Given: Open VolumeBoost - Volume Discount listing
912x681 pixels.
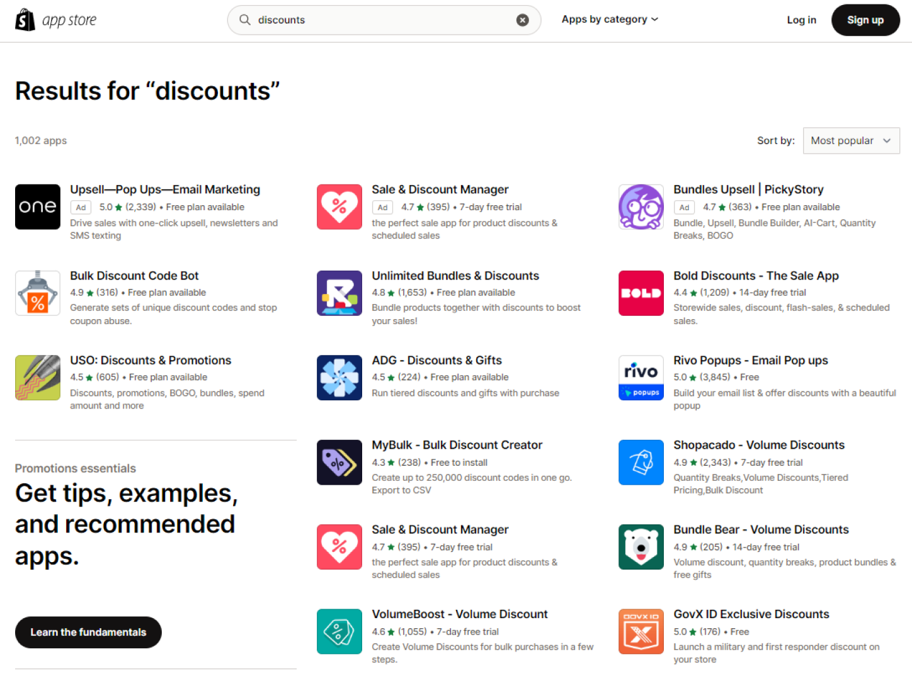Looking at the screenshot, I should [x=460, y=614].
